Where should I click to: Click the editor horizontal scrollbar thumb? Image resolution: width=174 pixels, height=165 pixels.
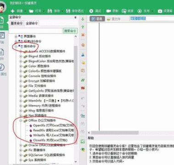(115, 133)
